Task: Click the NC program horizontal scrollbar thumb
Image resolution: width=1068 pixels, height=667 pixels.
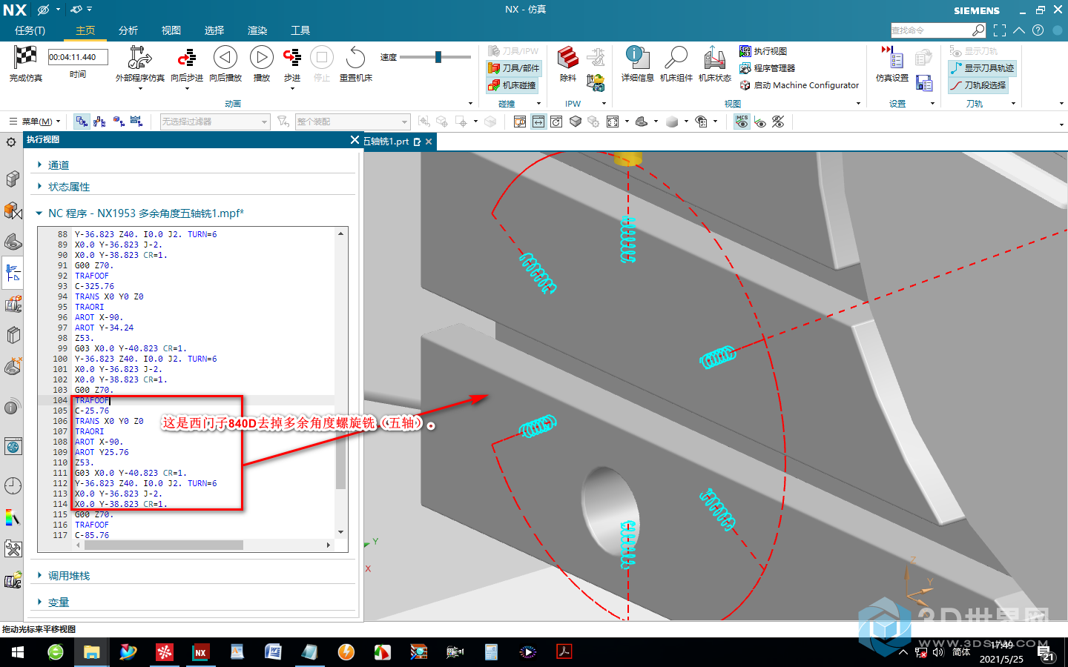Action: coord(164,545)
